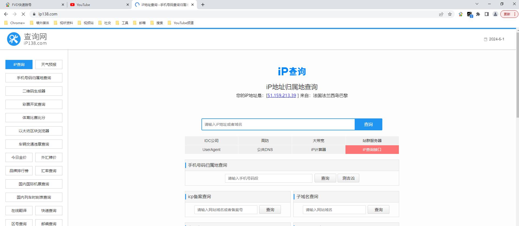Open 体育比赛比分 in the sidebar

(34, 118)
